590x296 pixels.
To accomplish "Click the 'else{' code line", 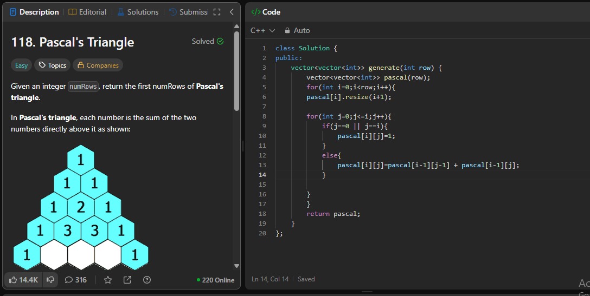I will click(x=331, y=155).
